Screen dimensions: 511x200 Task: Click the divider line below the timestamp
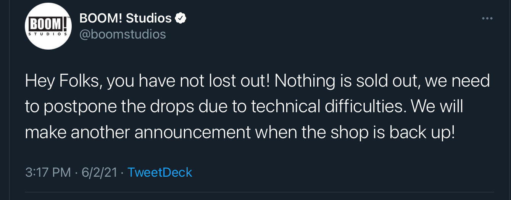pos(259,192)
